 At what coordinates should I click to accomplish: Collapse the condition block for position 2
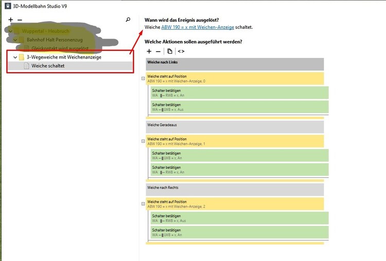[x=143, y=204]
